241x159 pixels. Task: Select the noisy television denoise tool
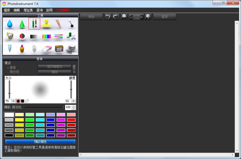click(59, 49)
